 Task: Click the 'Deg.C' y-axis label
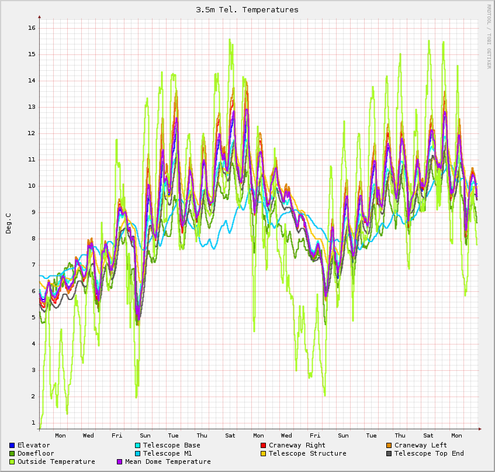click(8, 223)
